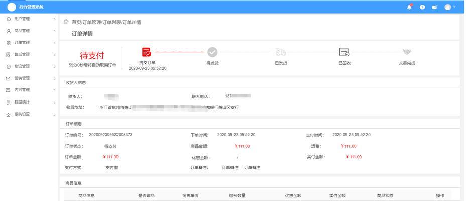
Task: Click the 提交订单 timestamp 2020-09-23 09:52:20
Action: click(148, 68)
